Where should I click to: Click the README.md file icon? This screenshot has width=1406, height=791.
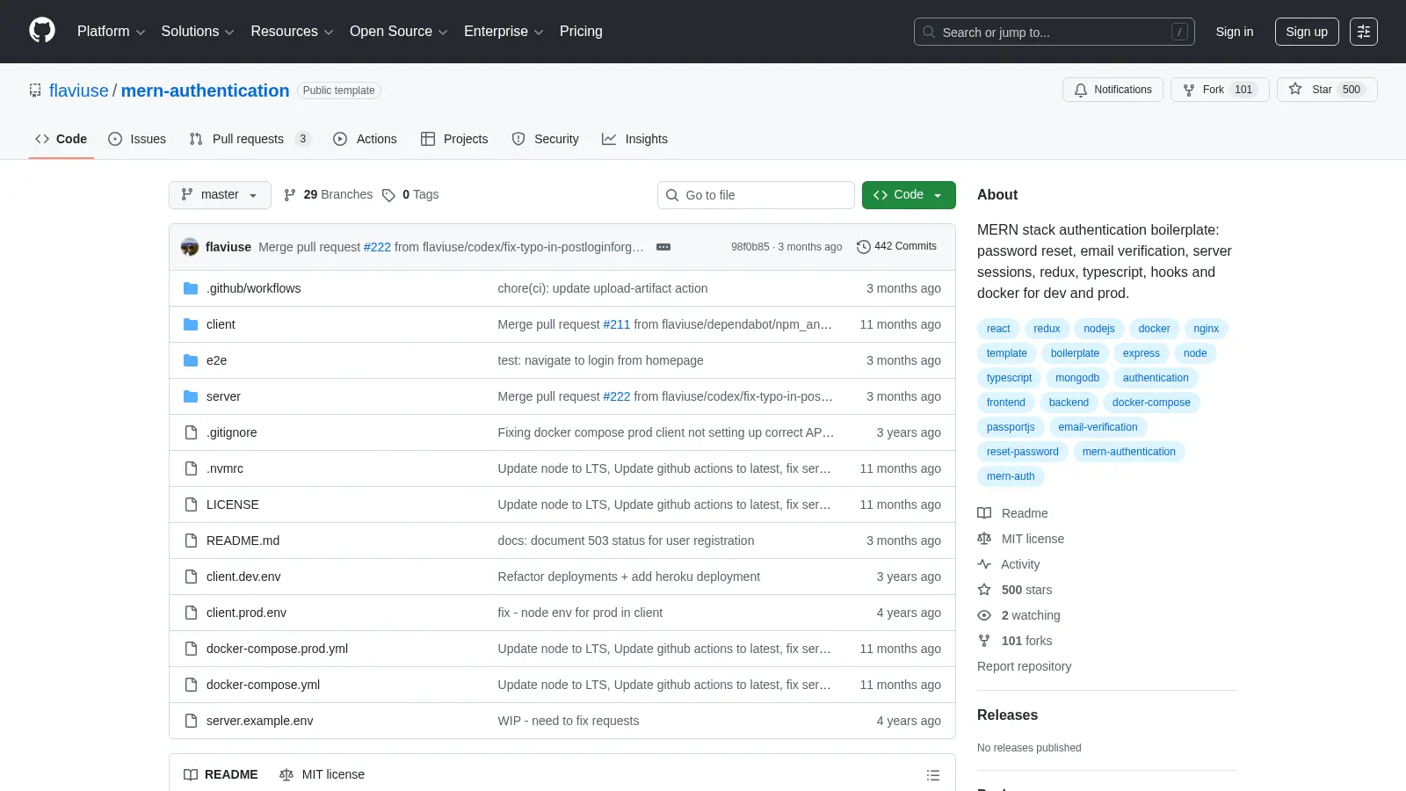click(191, 541)
